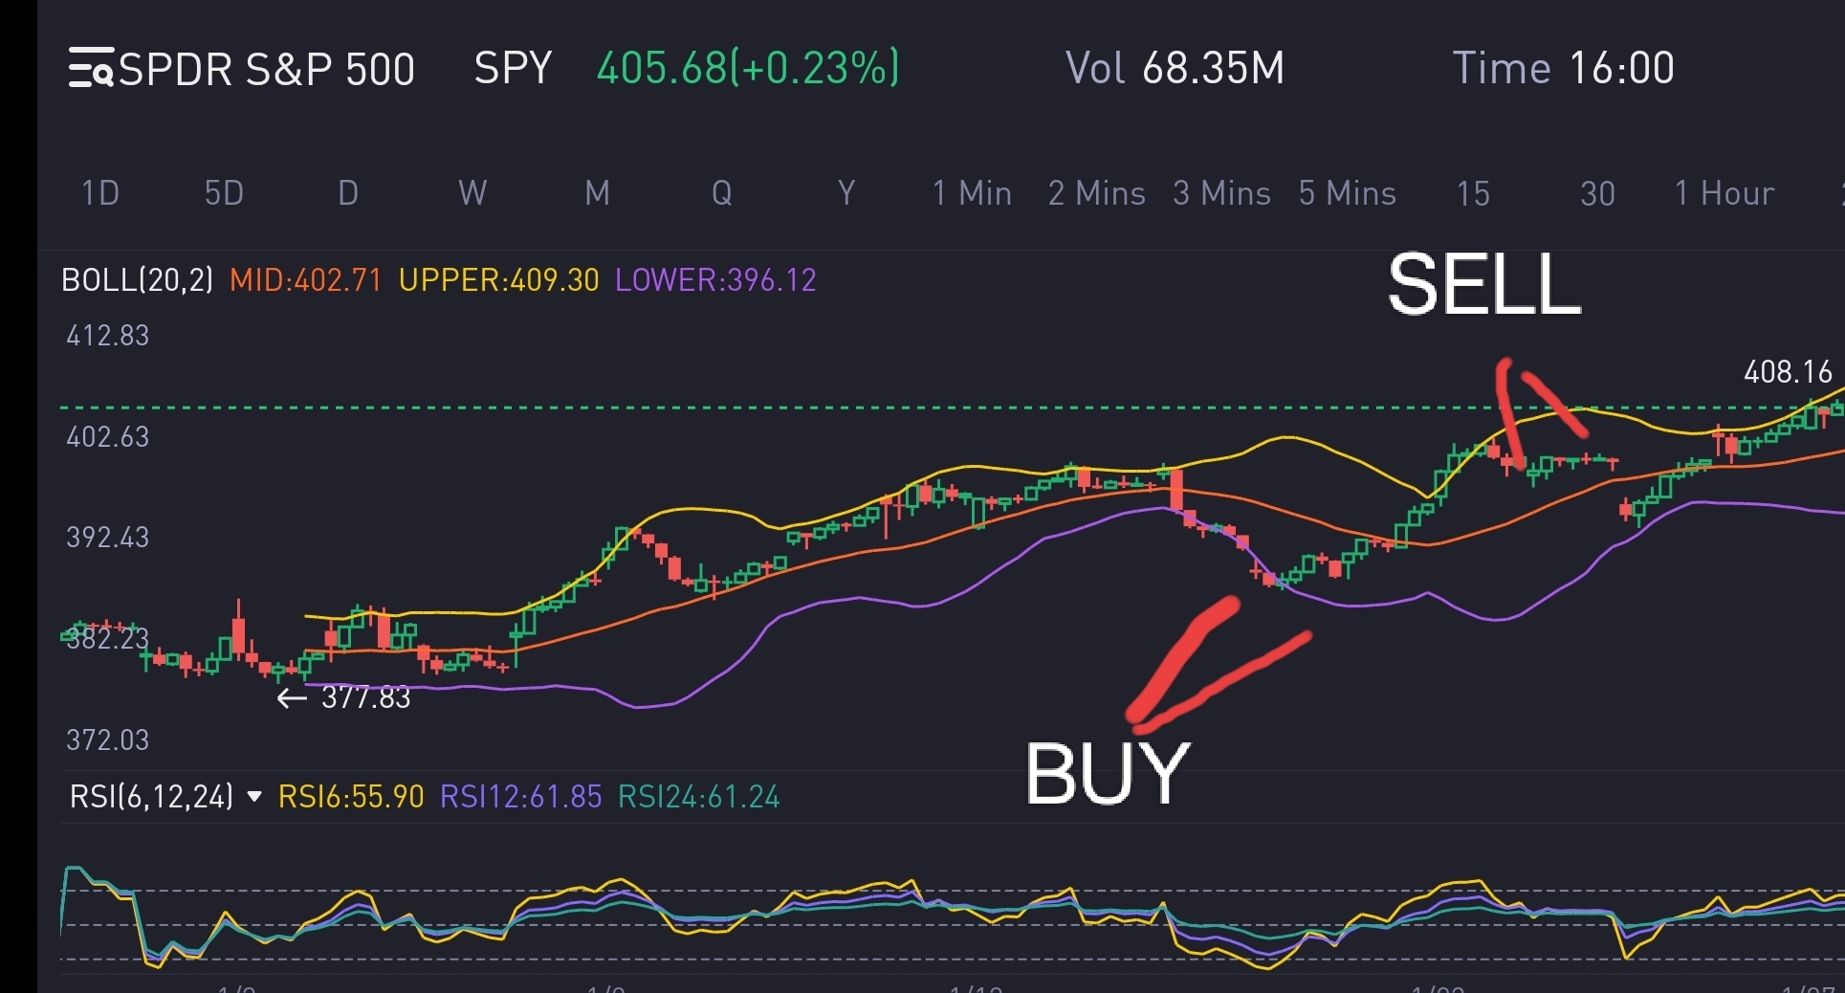Select the 2 Mins interval tab
Image resolution: width=1845 pixels, height=993 pixels.
click(x=1097, y=193)
